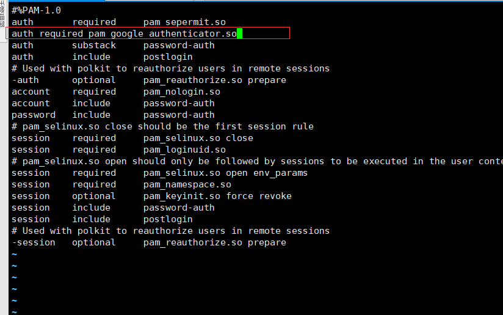
Task: Click the vertical side tab at top-left
Action: tap(2, 15)
